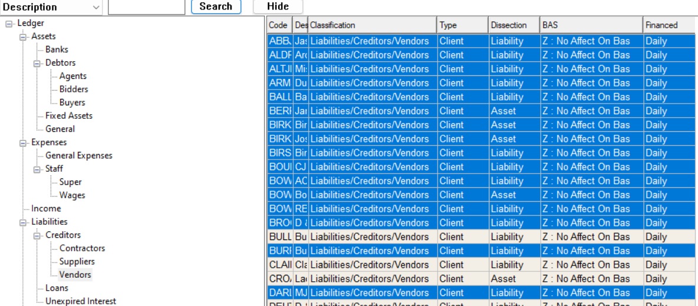The image size is (698, 306).
Task: Select Assets tree label
Action: (x=44, y=36)
